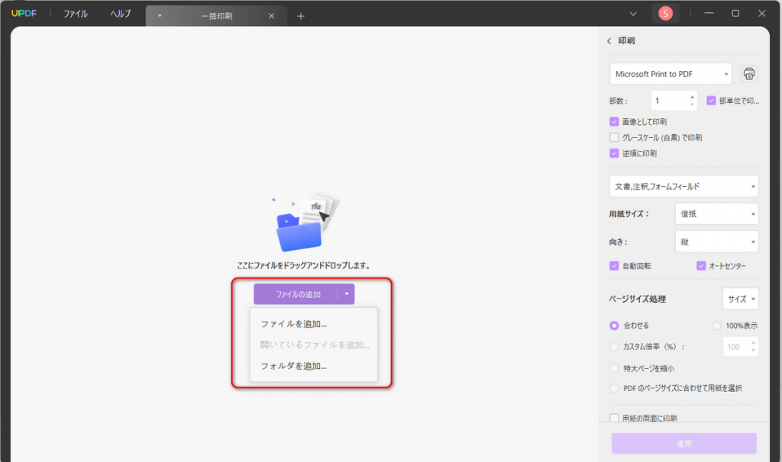Select カスタム倍率 (%) radio button

click(x=615, y=346)
